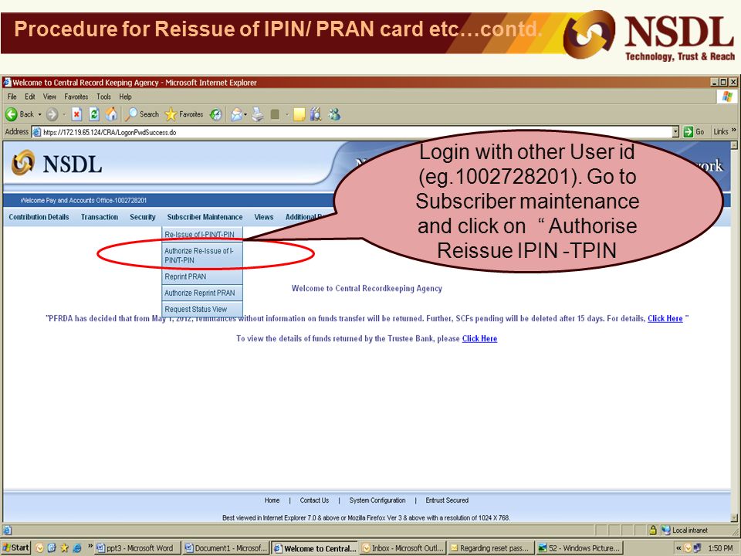The height and width of the screenshot is (556, 741).
Task: Click the Forward arrow icon
Action: point(52,114)
